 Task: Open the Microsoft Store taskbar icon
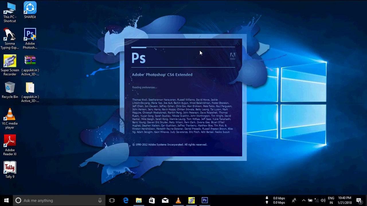pos(152,200)
